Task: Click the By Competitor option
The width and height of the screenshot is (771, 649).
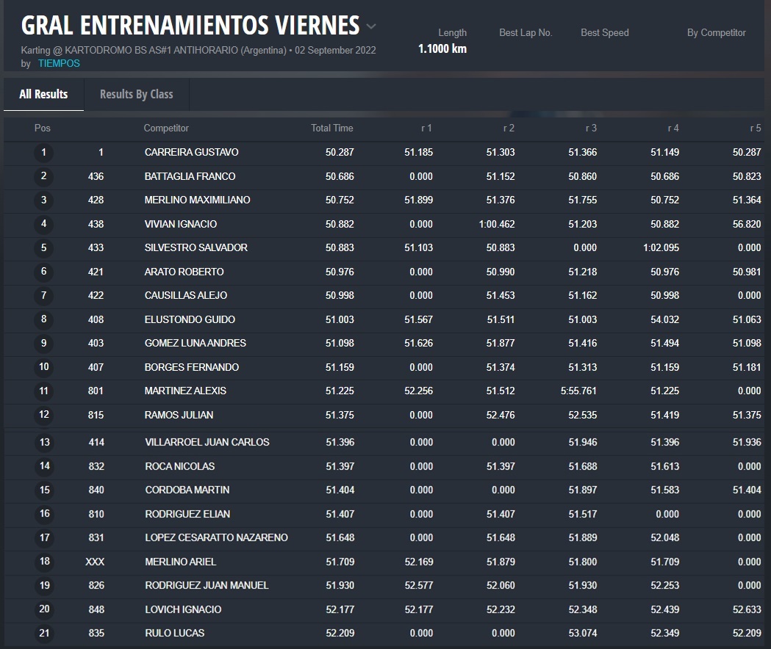Action: click(x=716, y=33)
